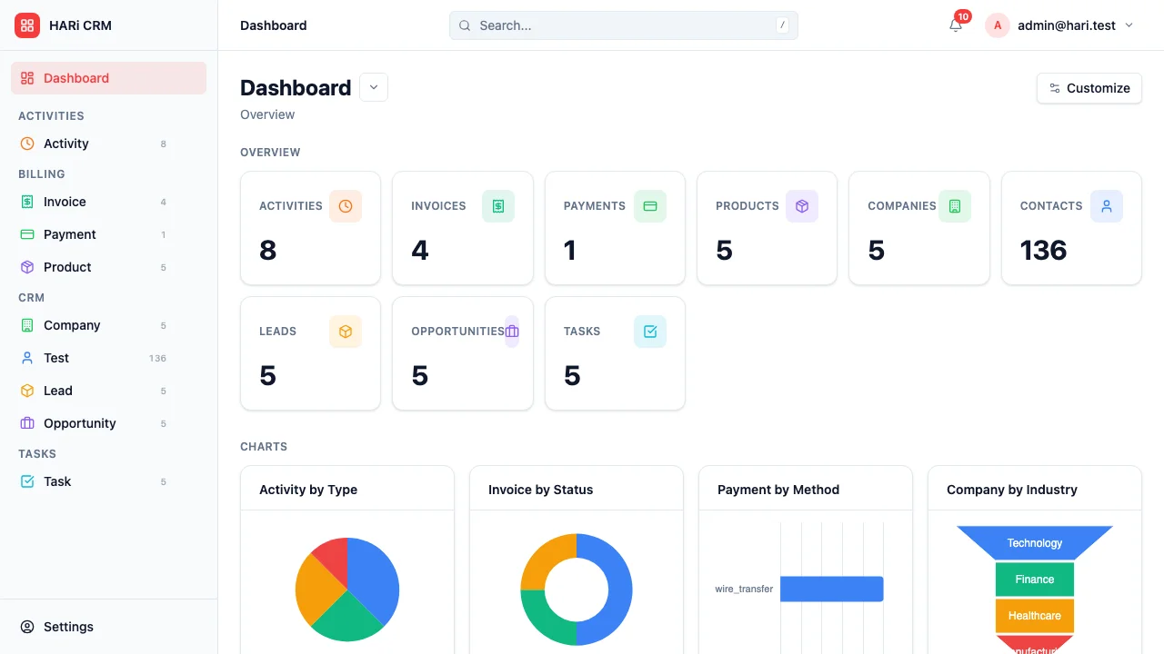Switch to the Dashboard sidebar entry
Screen dimensions: 1164x654
coord(76,78)
